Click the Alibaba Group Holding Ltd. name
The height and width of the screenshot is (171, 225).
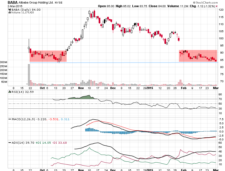pos(36,2)
